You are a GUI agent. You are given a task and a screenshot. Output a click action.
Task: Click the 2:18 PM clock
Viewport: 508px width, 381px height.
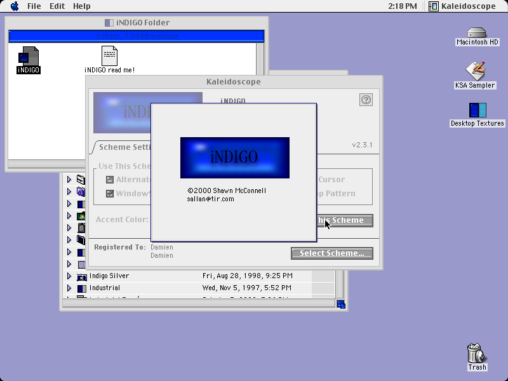pyautogui.click(x=403, y=6)
